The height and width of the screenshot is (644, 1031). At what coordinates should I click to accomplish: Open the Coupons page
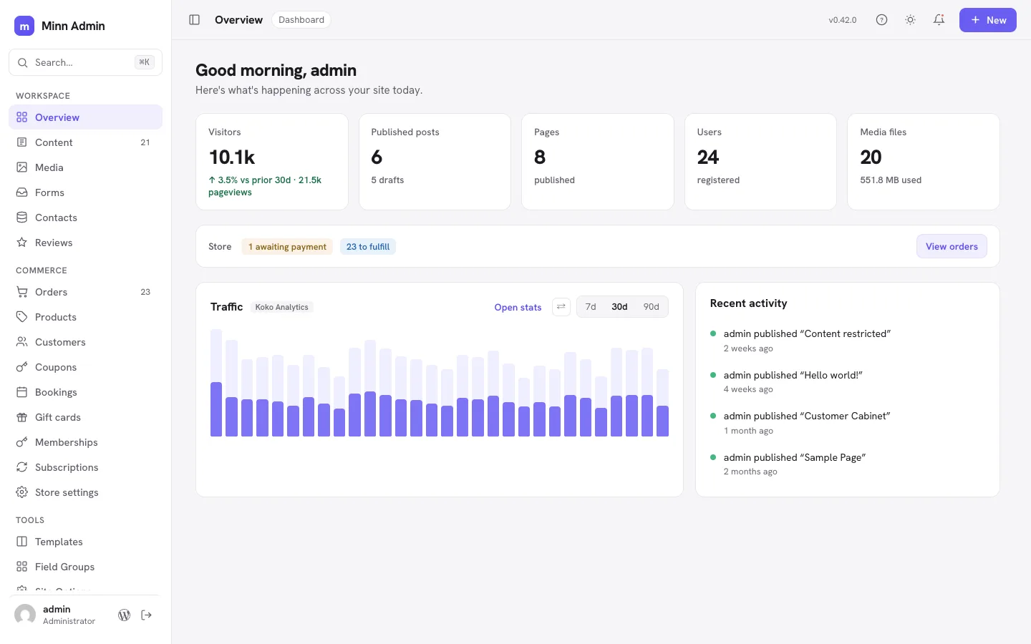[x=85, y=367]
